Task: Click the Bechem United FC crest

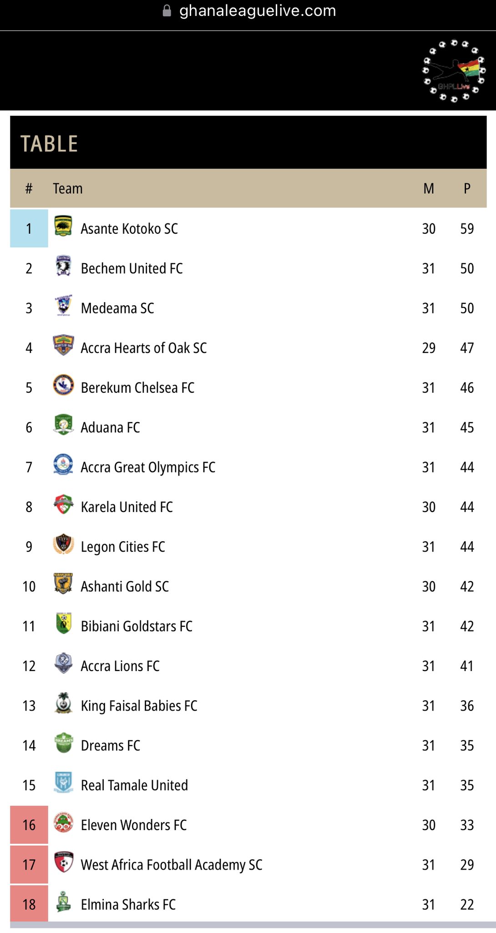Action: (x=63, y=266)
